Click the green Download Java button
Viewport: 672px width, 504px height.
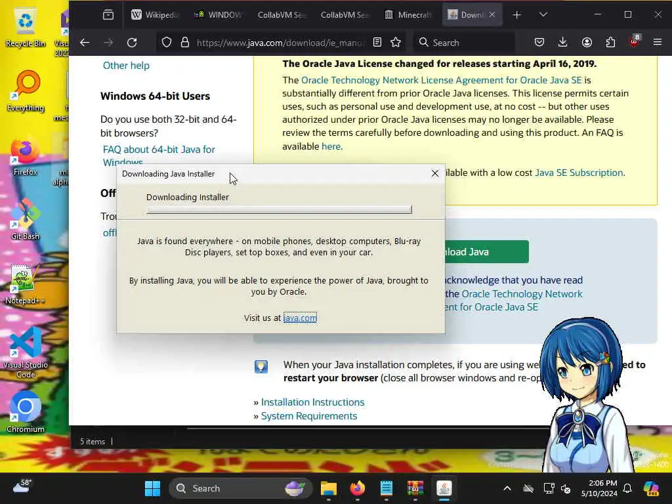487,251
